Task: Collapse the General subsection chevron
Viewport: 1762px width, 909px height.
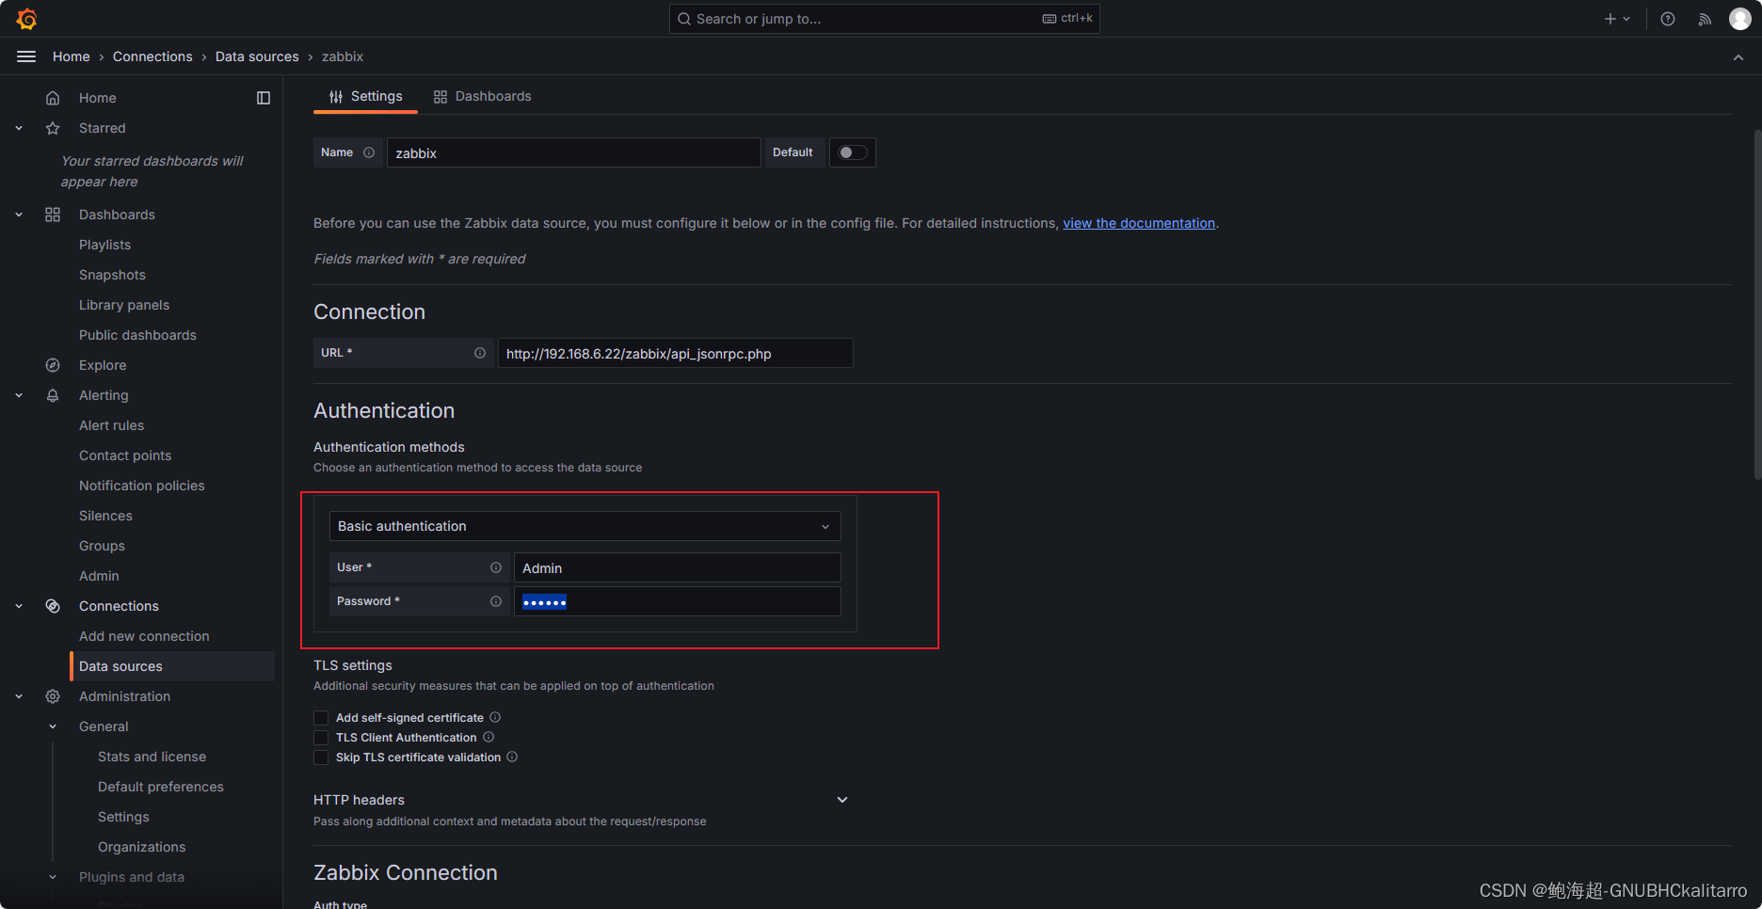Action: (53, 726)
